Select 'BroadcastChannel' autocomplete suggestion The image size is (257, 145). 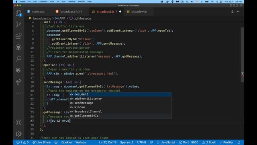(x=120, y=112)
